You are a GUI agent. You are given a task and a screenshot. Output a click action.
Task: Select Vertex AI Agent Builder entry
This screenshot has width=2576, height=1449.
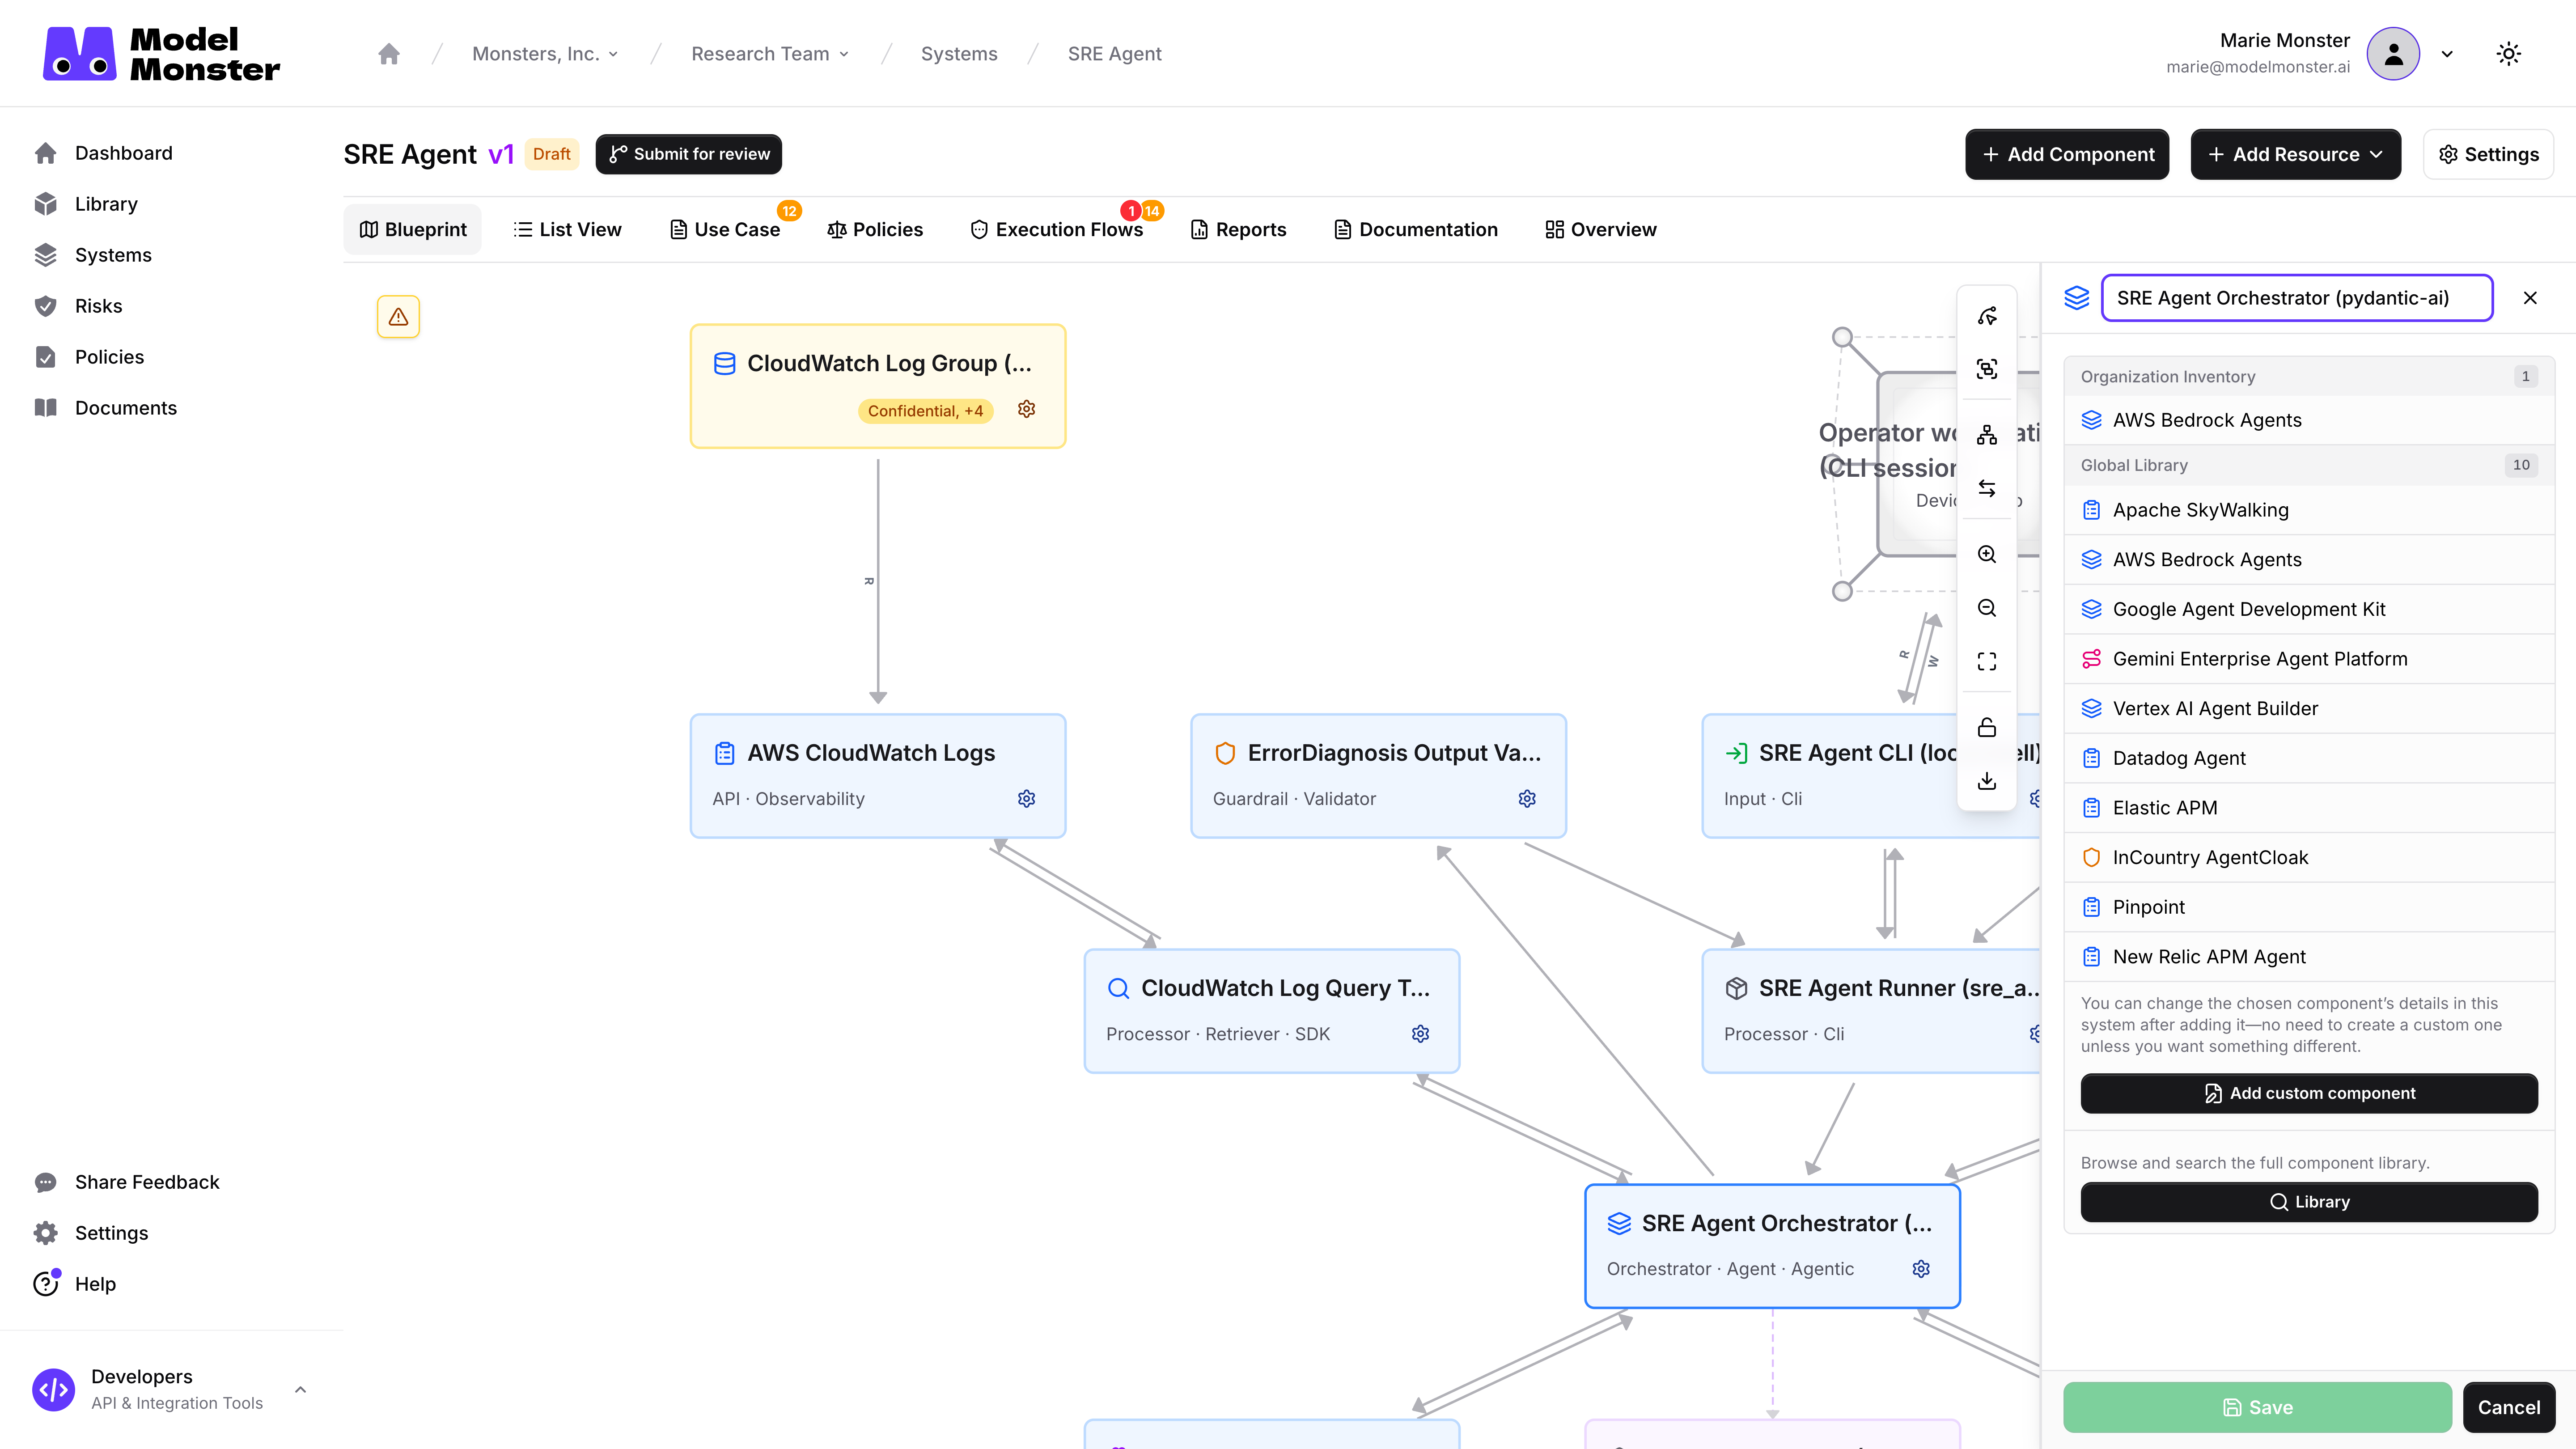[x=2309, y=708]
